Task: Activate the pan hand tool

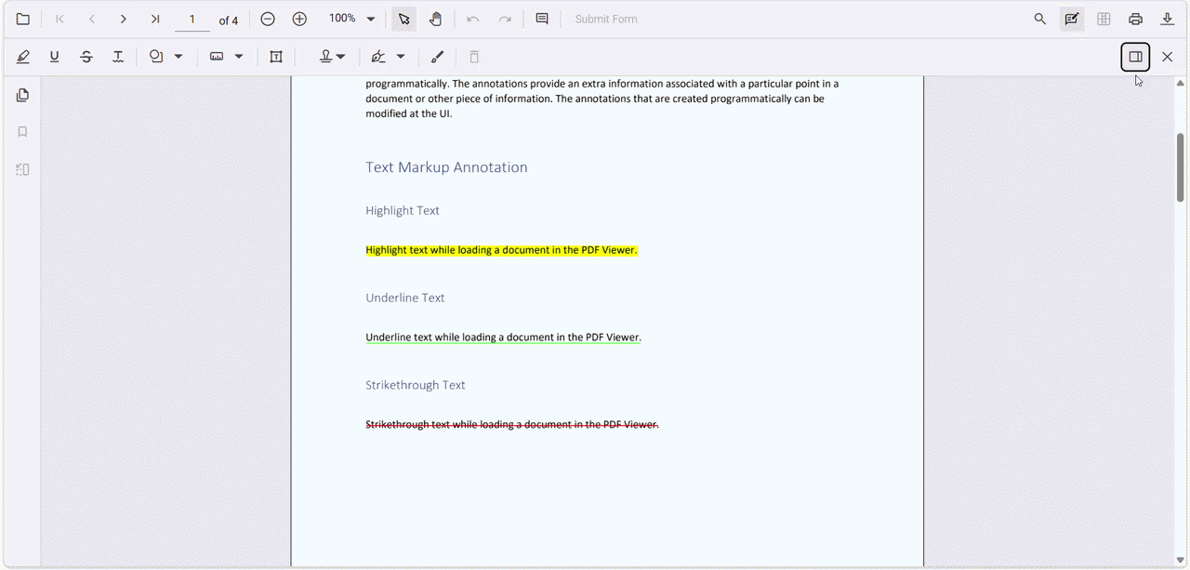Action: click(435, 19)
